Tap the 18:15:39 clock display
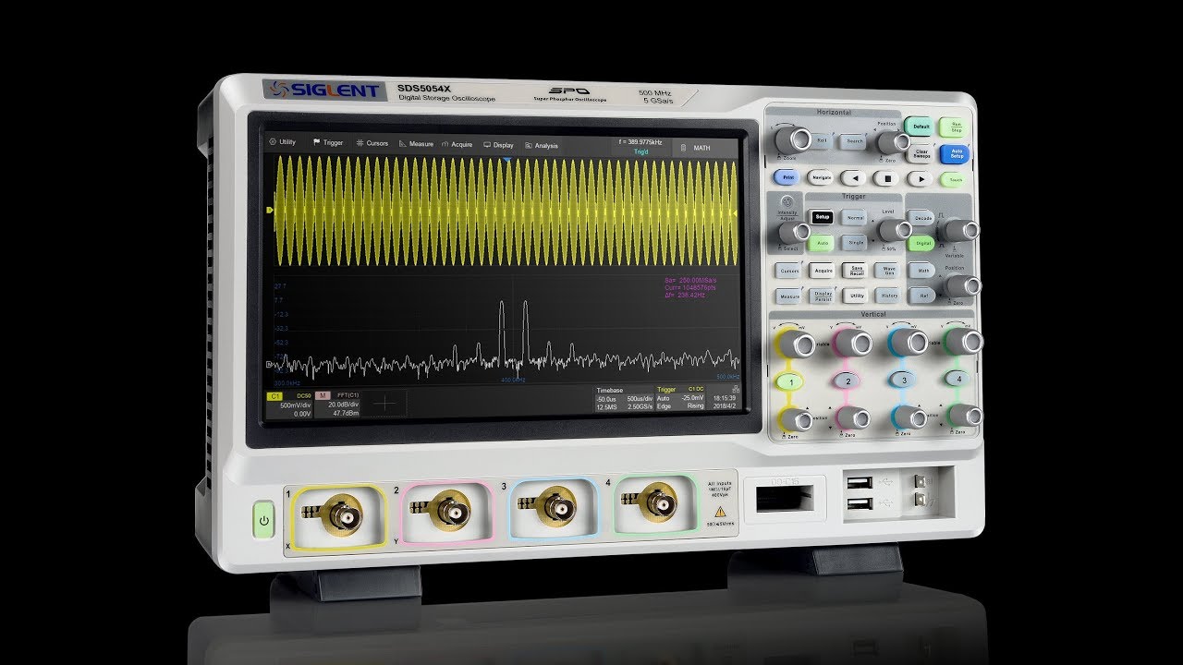Image resolution: width=1183 pixels, height=665 pixels. (x=724, y=397)
